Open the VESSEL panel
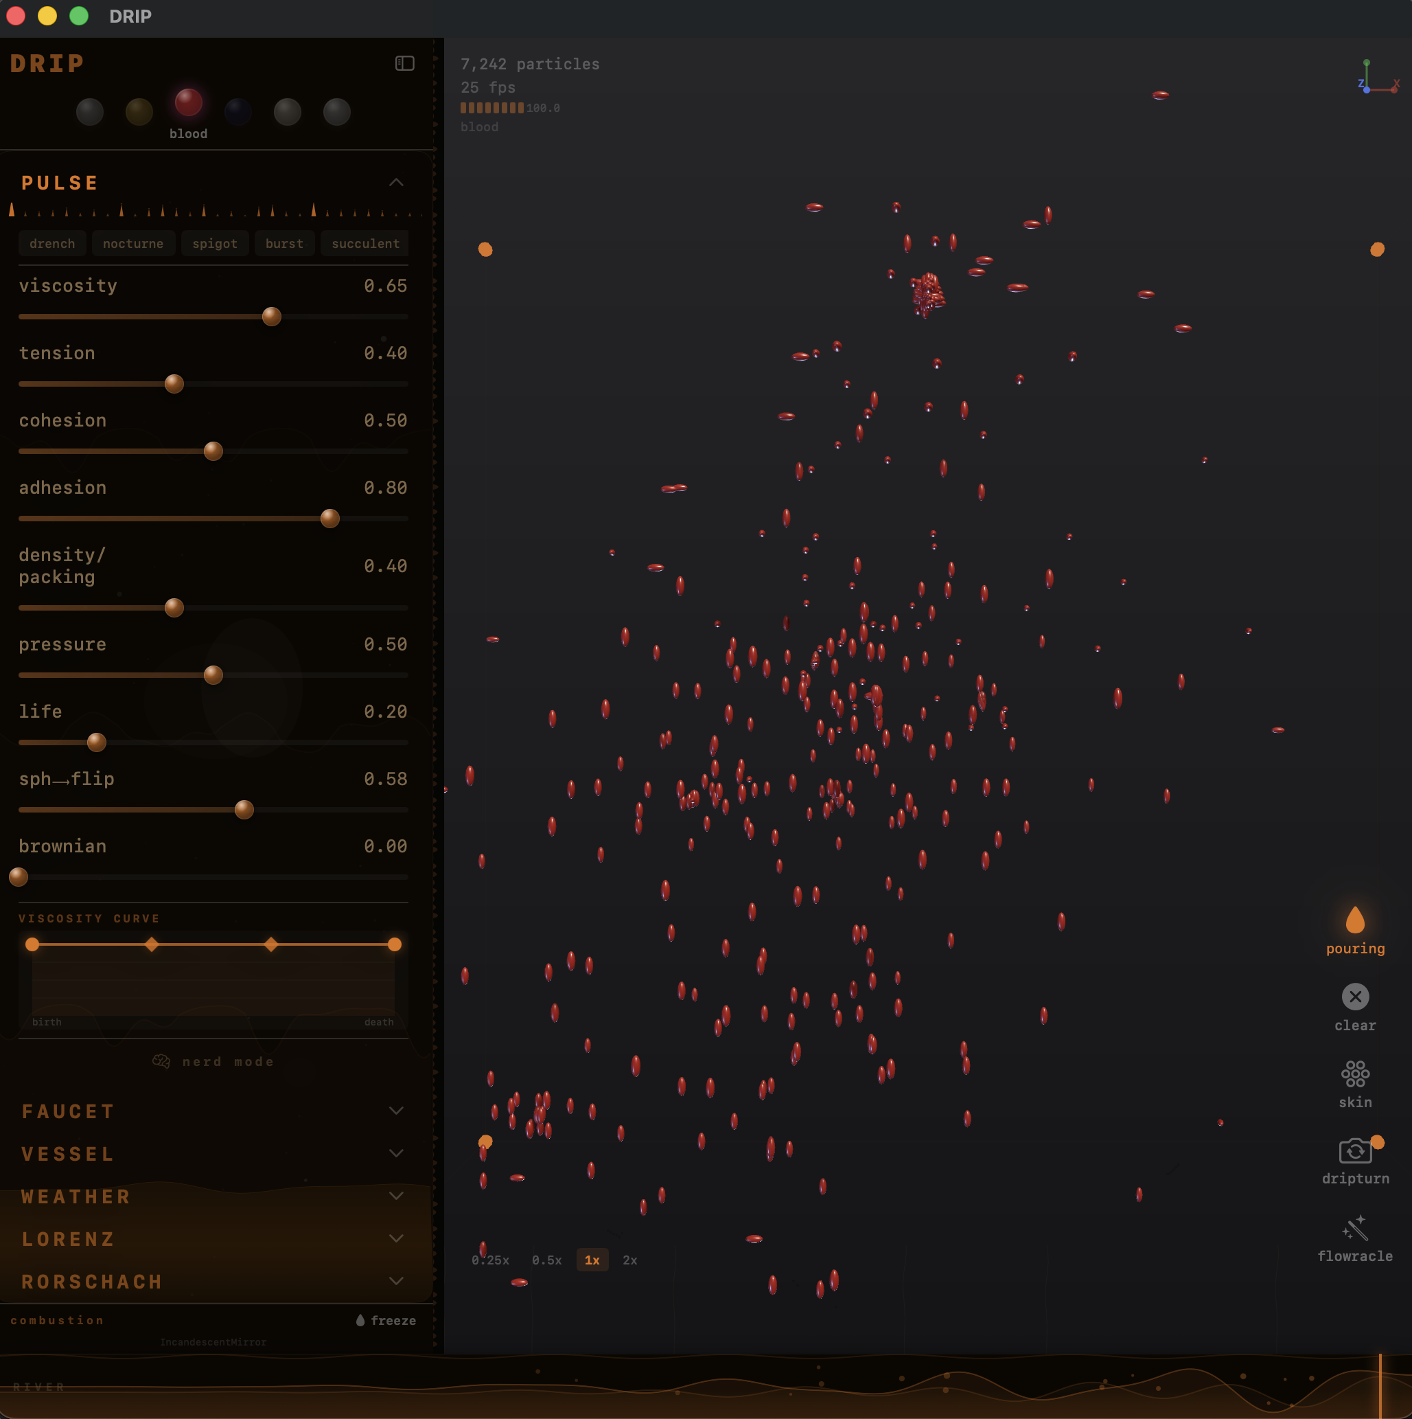 397,1153
